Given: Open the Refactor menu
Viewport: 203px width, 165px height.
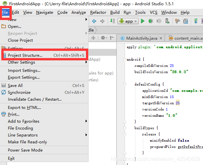Looking at the screenshot, I should [98, 12].
